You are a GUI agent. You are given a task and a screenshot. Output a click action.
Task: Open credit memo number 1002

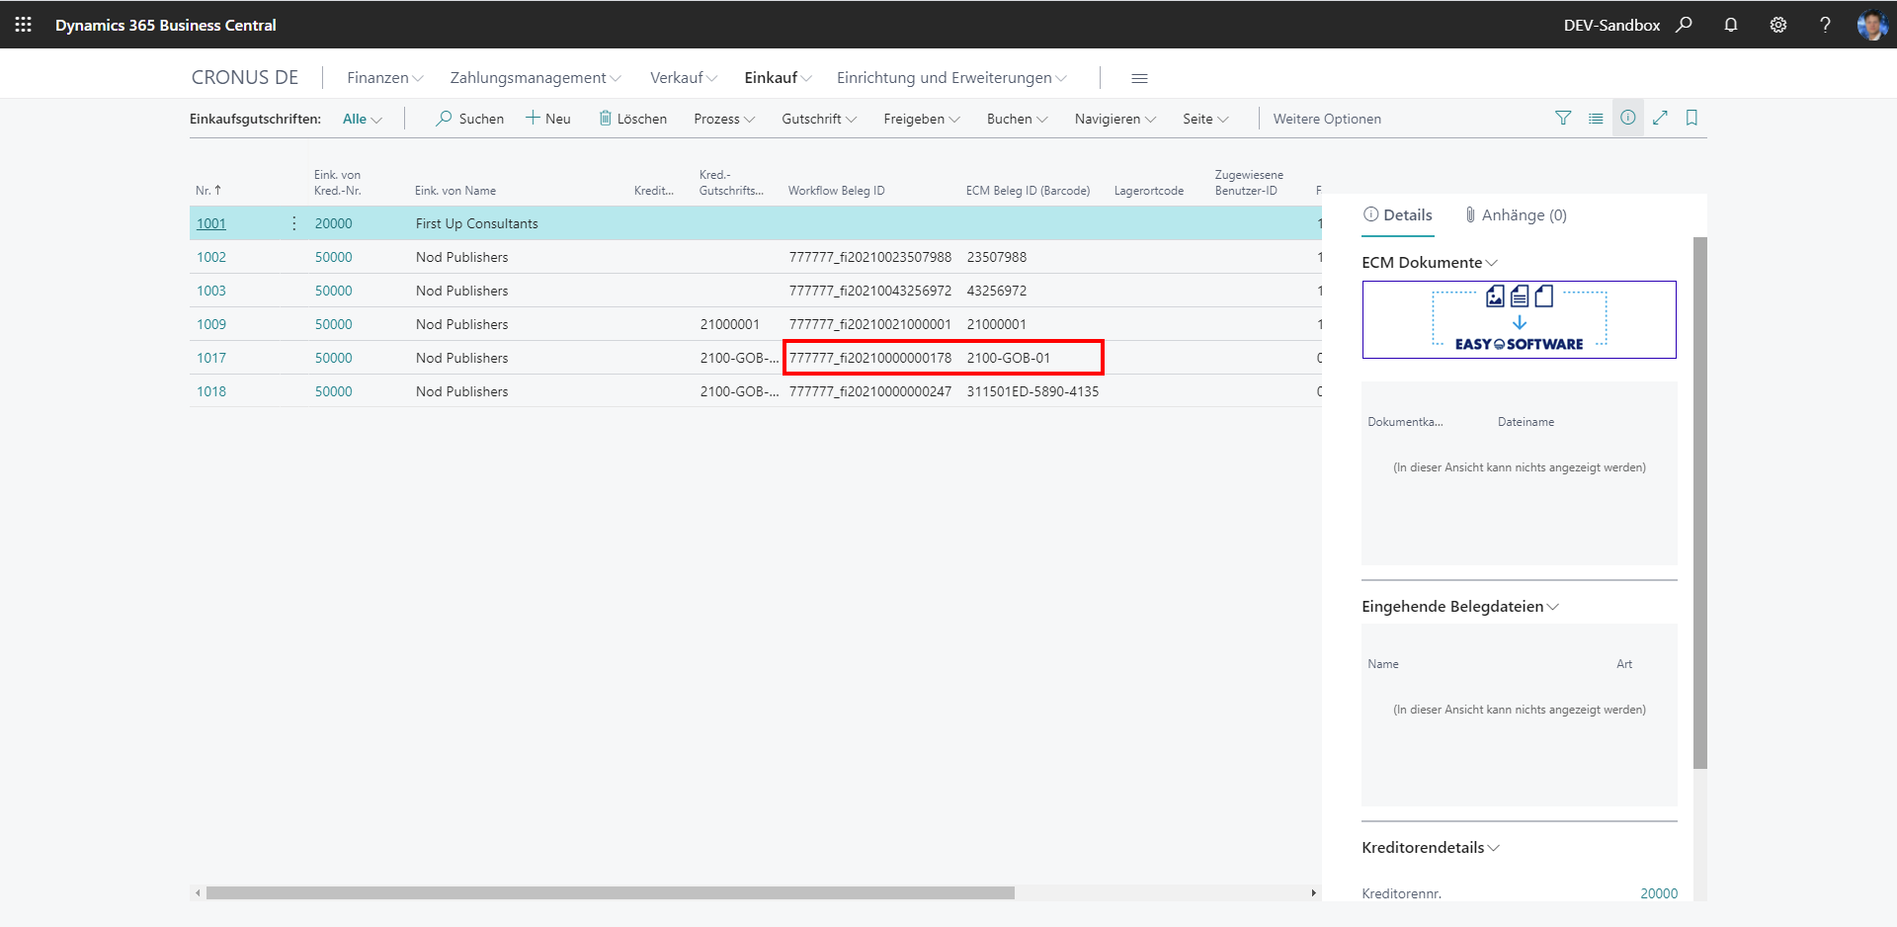[211, 257]
